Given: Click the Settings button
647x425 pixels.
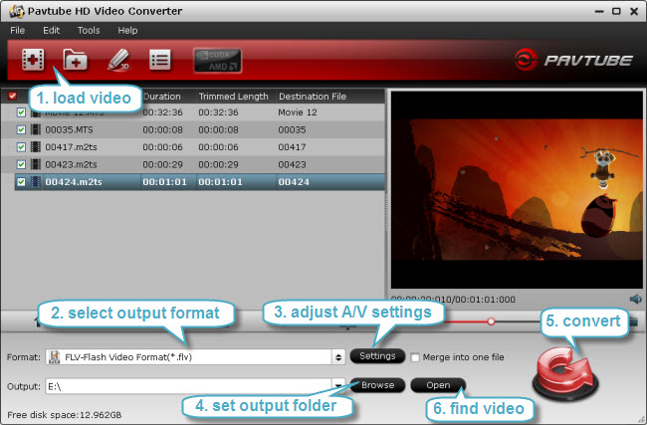Looking at the screenshot, I should (377, 356).
